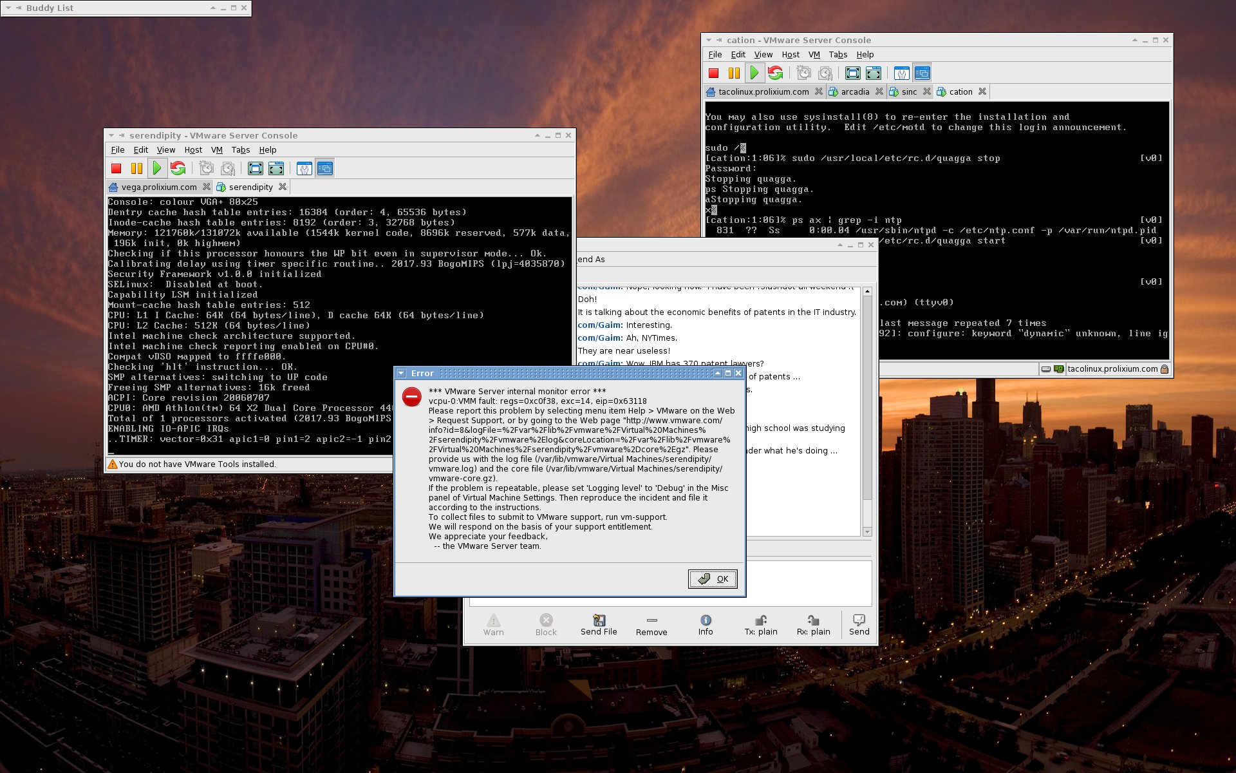Click the reset VM icon in serendipity toolbar

point(178,169)
